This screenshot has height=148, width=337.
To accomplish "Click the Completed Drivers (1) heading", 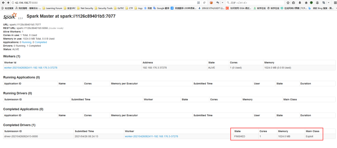I will click(x=19, y=125).
